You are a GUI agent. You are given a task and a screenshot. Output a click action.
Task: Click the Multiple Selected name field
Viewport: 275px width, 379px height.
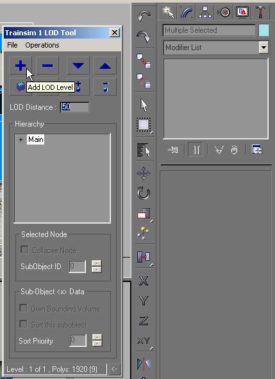point(209,30)
